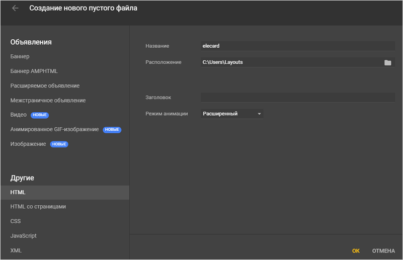Select CSS file type
The width and height of the screenshot is (403, 260).
pyautogui.click(x=16, y=221)
